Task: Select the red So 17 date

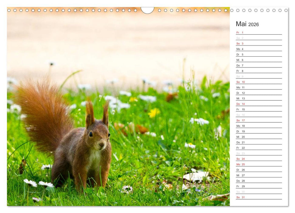Action: click(240, 120)
